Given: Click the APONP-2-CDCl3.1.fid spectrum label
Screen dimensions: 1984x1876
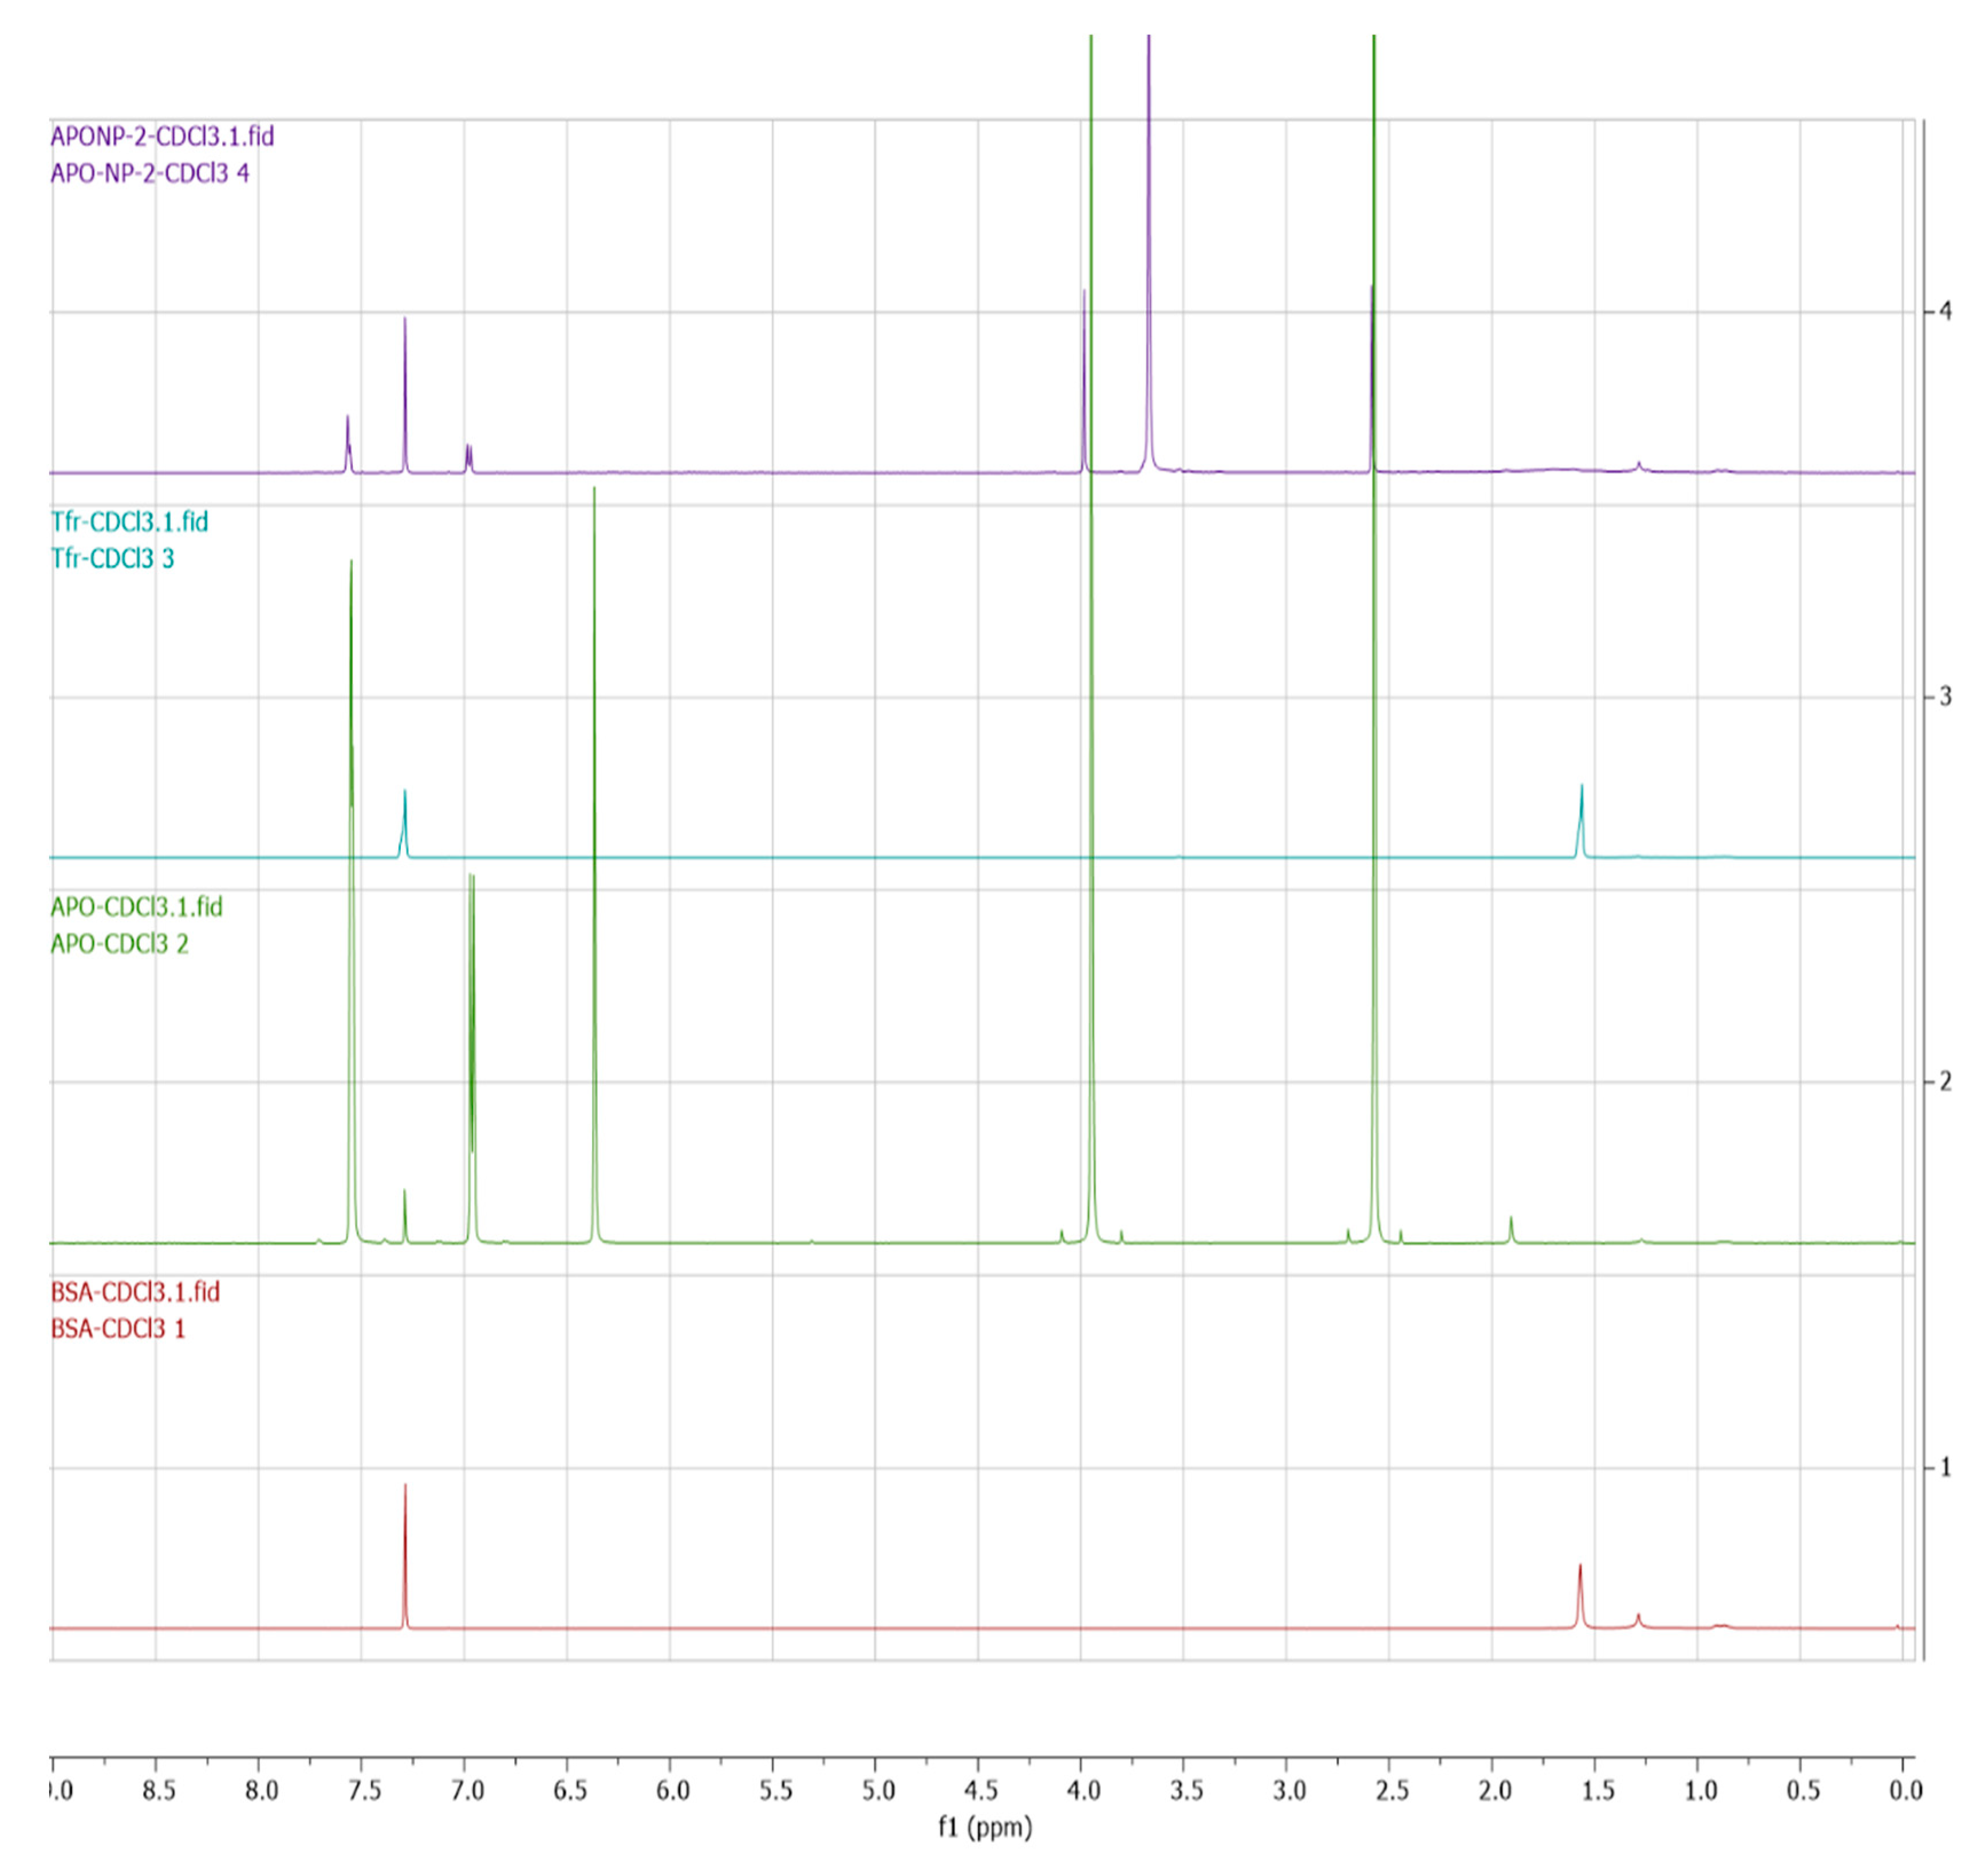Looking at the screenshot, I should [x=162, y=136].
